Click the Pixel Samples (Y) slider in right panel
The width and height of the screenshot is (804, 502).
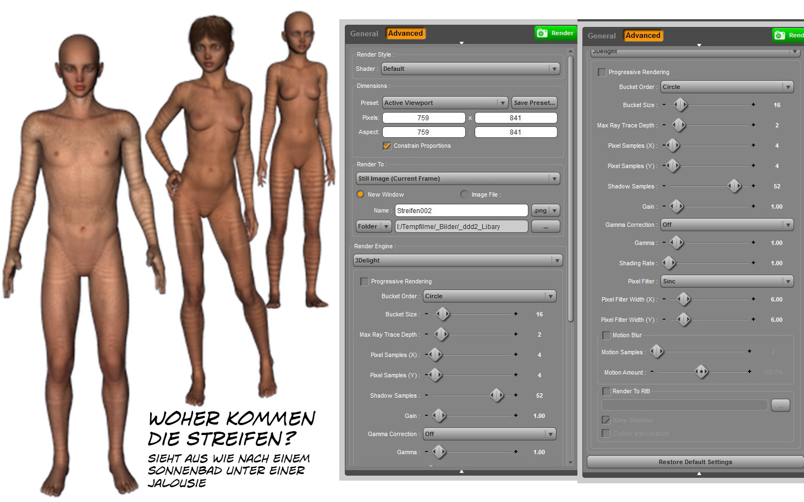[x=673, y=166]
